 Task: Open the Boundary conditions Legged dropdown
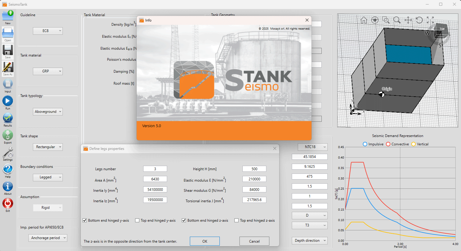coord(48,177)
